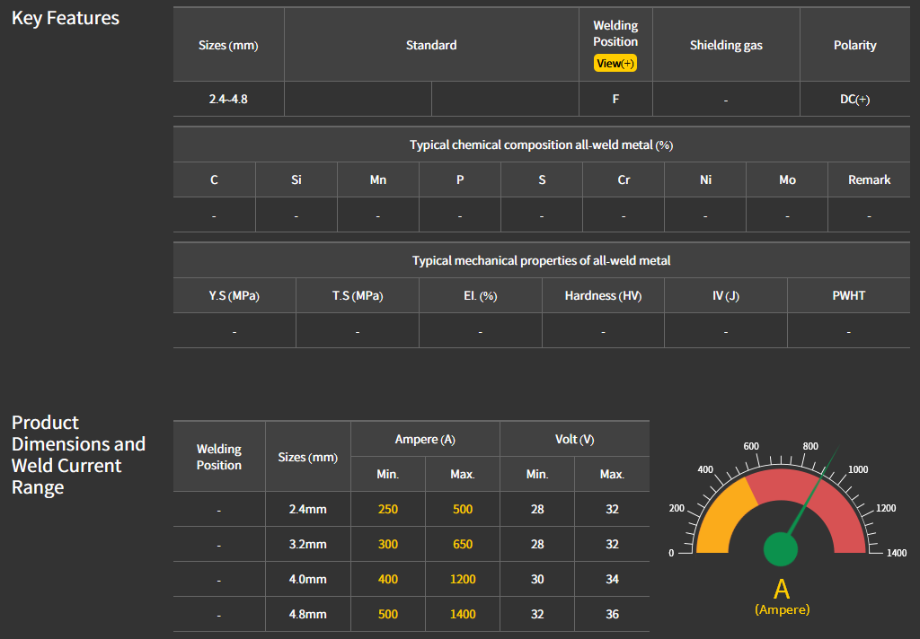Image resolution: width=920 pixels, height=639 pixels.
Task: Click the Hardness (HV) column header
Action: click(603, 296)
